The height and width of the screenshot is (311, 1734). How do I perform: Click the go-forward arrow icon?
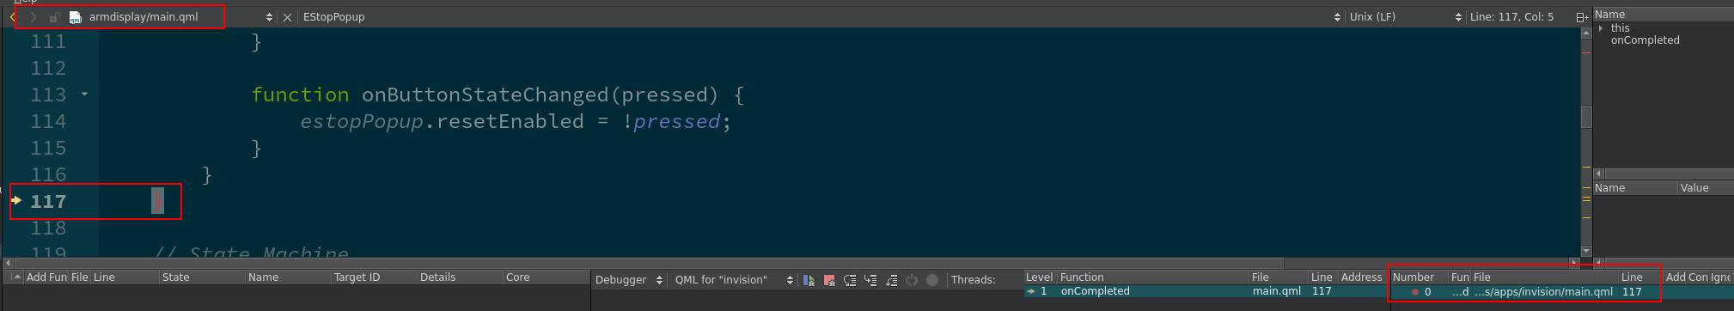point(34,17)
